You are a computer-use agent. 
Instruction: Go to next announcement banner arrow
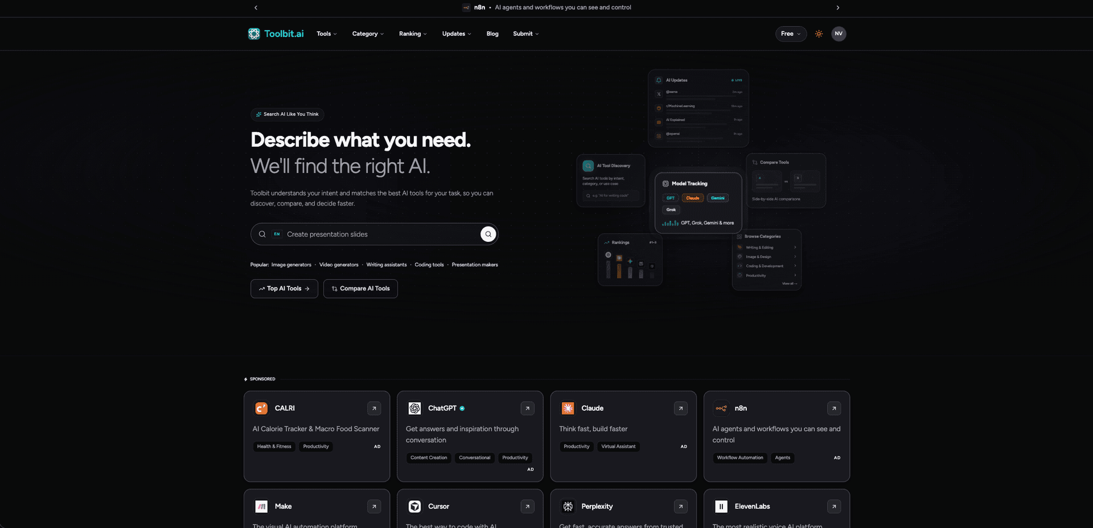[837, 7]
